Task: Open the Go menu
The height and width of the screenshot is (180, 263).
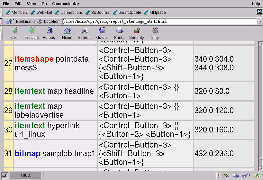Action: [x=44, y=4]
